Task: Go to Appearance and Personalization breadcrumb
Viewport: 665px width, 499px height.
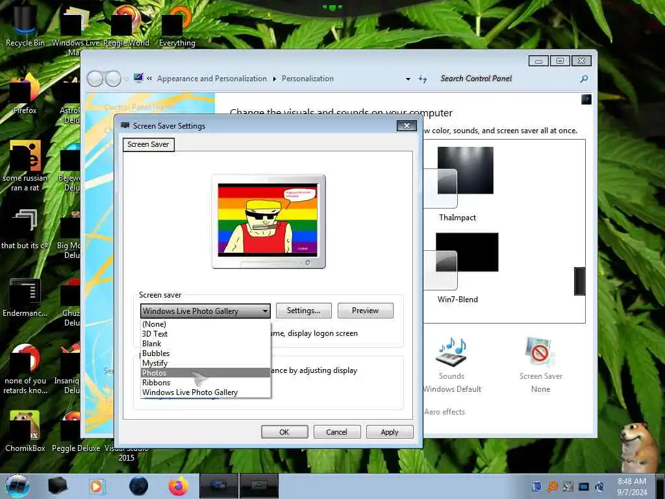Action: [212, 79]
